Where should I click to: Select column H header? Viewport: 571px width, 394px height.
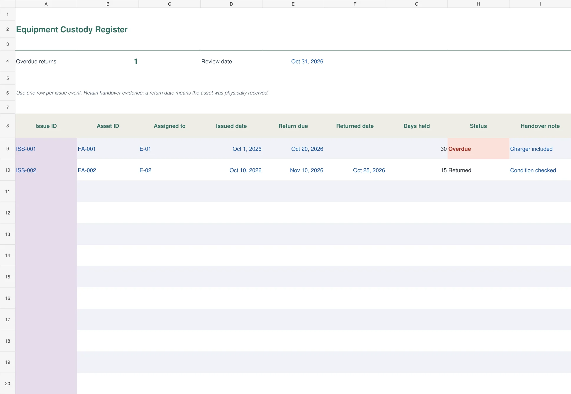coord(478,4)
